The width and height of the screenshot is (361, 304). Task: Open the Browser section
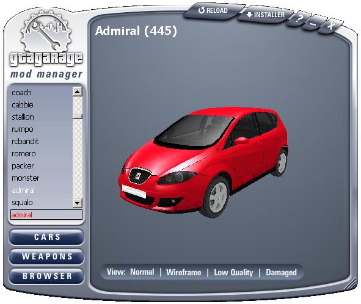coord(47,276)
